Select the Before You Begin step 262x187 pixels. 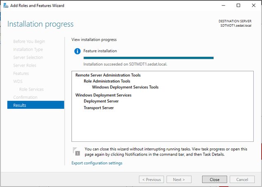[29, 42]
